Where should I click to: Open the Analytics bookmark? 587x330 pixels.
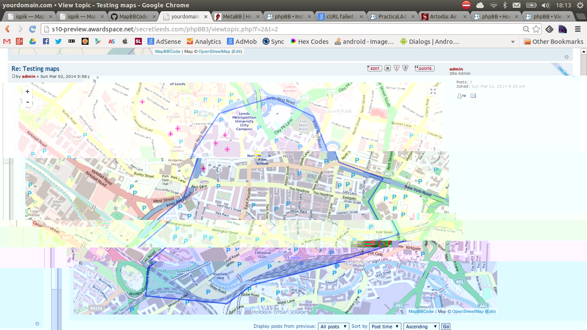(204, 42)
